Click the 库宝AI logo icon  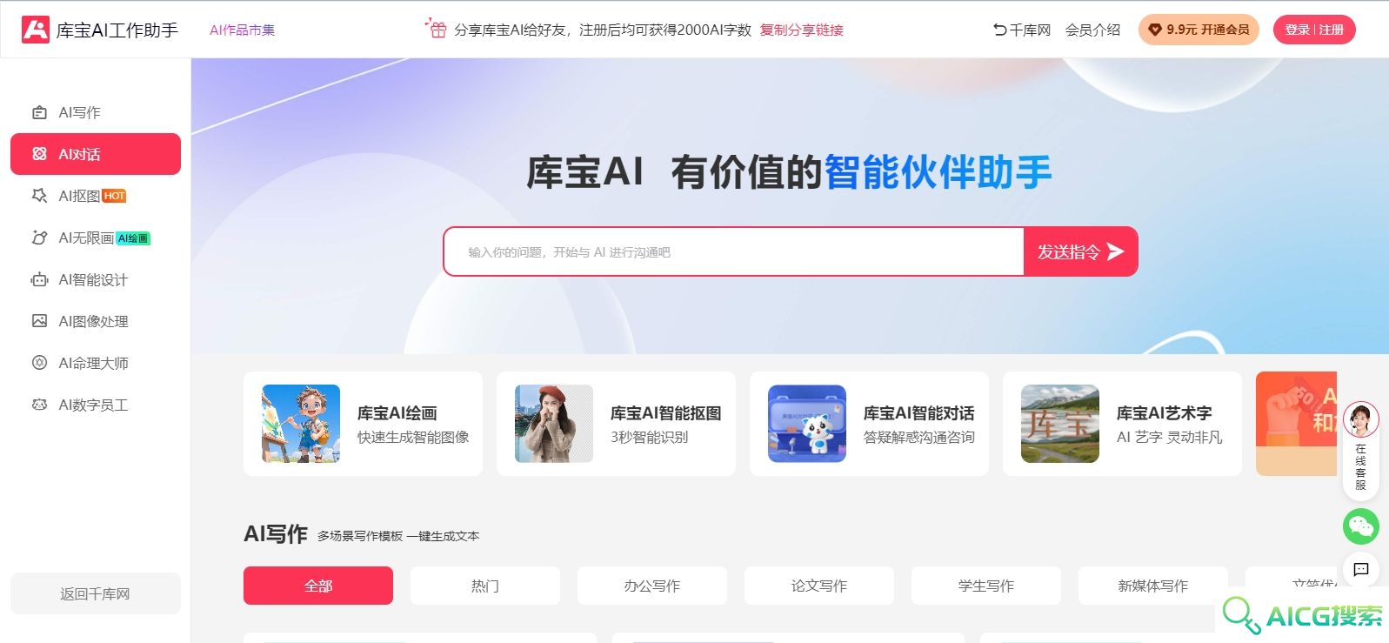coord(36,30)
